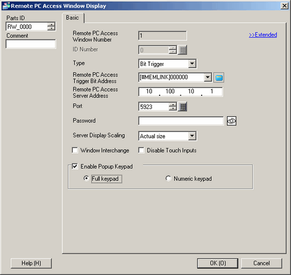Open the Trigger Bit Address dropdown arrow
291x275 pixels.
pyautogui.click(x=207, y=78)
